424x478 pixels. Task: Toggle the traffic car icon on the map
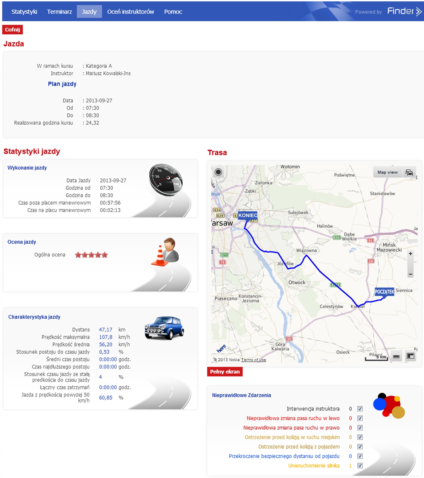[409, 172]
